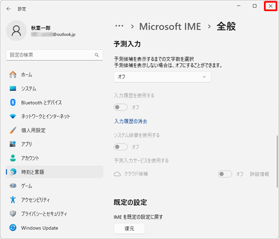Viewport: 279px width, 239px height.
Task: Click the privacy shield icon
Action: tap(13, 213)
